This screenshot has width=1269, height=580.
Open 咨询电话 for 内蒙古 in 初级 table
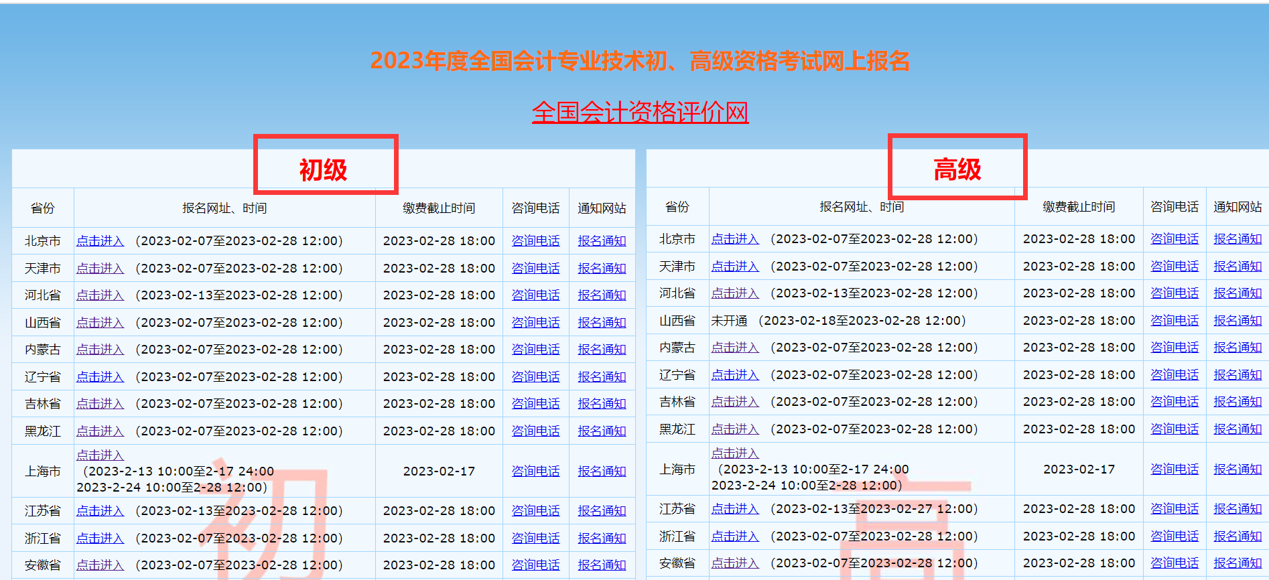pyautogui.click(x=535, y=350)
